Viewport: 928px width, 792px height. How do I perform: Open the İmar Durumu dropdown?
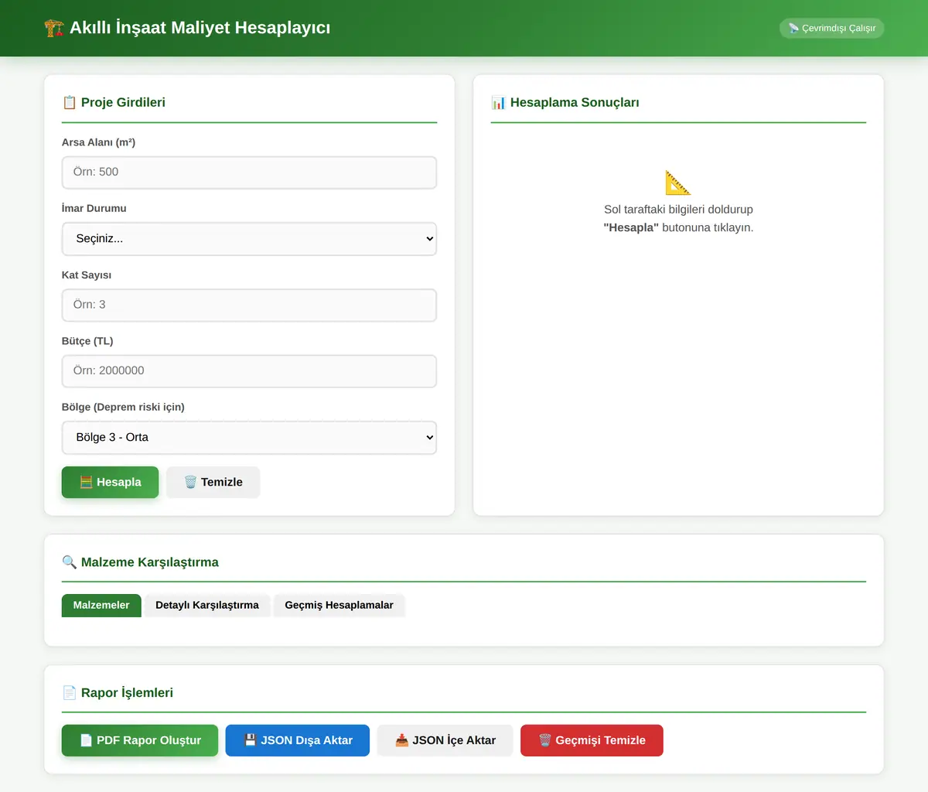click(x=249, y=239)
